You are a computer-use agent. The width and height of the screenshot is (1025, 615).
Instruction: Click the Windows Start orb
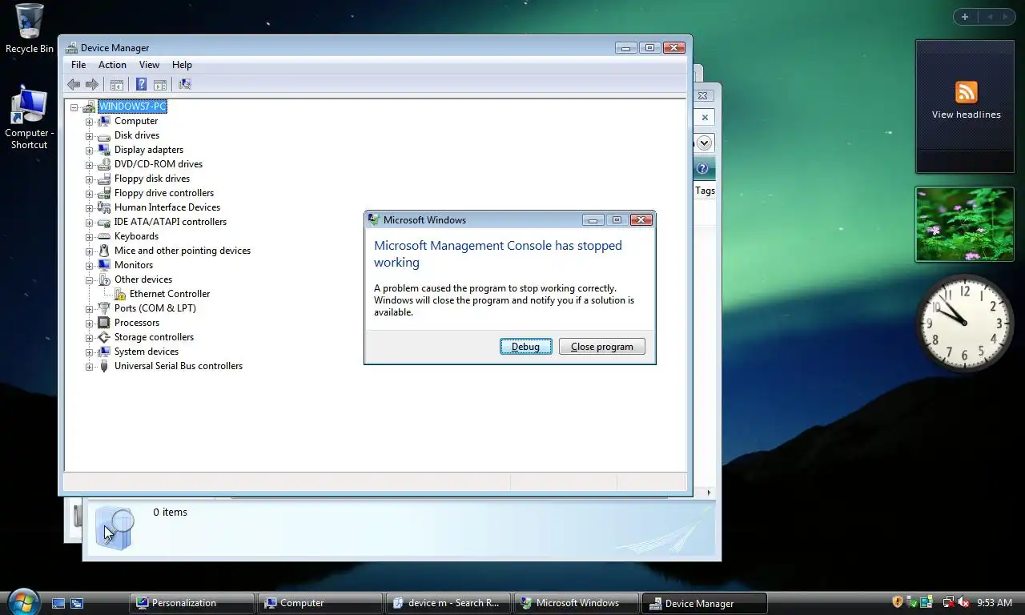point(22,601)
